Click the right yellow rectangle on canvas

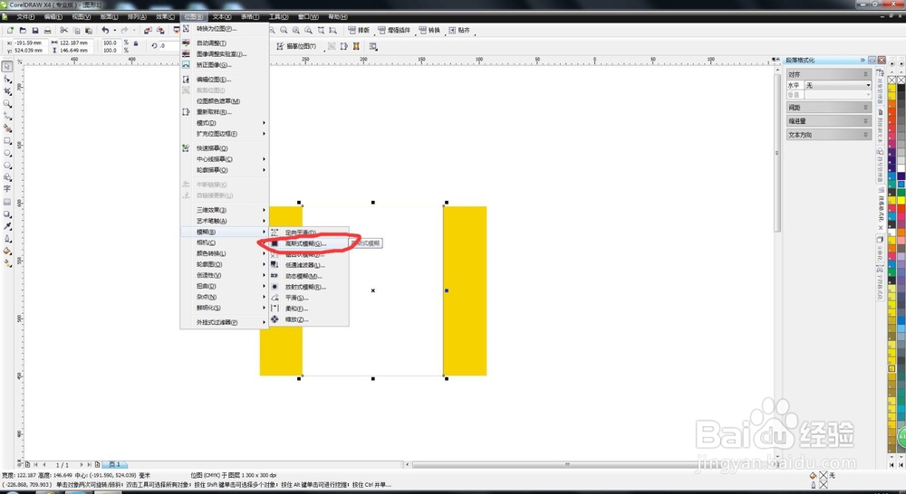(466, 290)
